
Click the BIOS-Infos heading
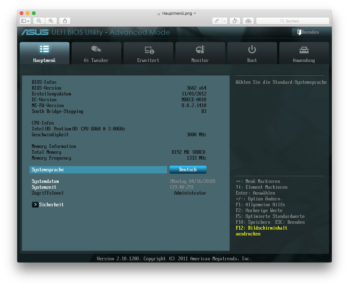44,82
